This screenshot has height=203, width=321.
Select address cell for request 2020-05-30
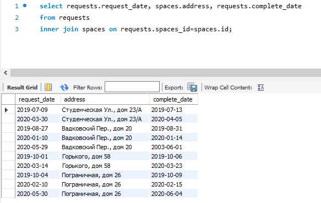pyautogui.click(x=105, y=194)
